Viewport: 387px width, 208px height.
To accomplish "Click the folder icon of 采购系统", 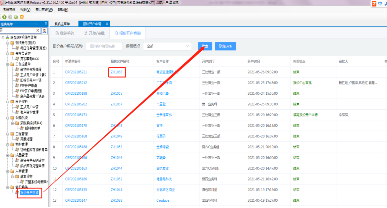I will click(x=12, y=118).
